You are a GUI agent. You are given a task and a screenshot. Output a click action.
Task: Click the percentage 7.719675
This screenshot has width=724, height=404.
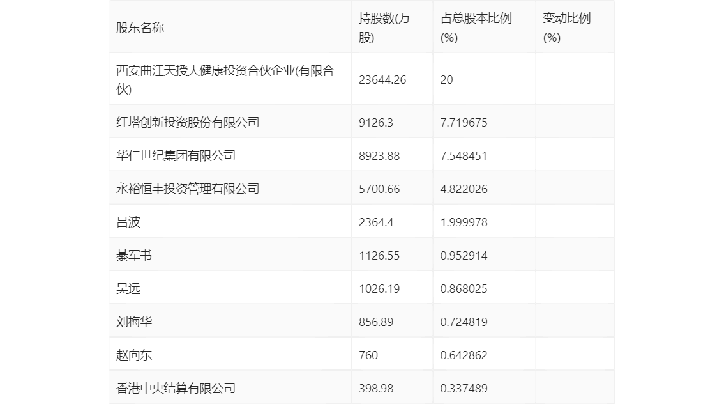pos(464,123)
